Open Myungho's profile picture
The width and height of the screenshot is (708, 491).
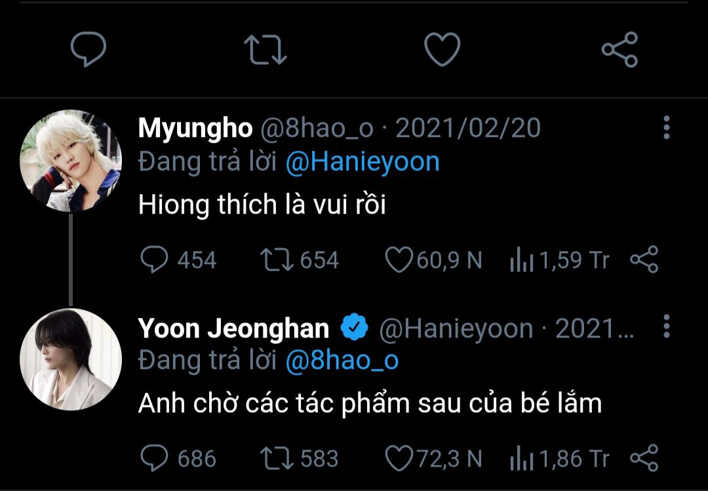coord(71,161)
